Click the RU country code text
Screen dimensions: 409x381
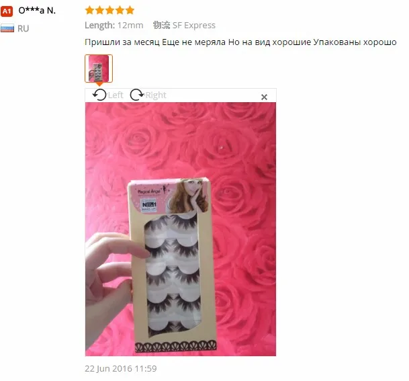[x=24, y=28]
